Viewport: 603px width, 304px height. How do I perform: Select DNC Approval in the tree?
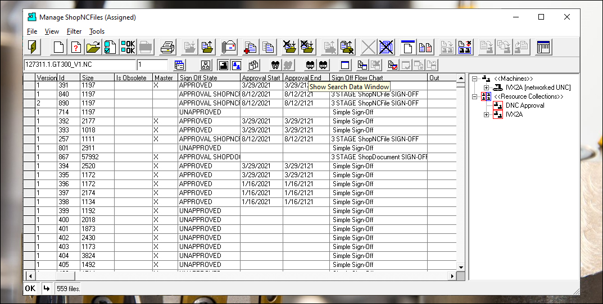[524, 105]
